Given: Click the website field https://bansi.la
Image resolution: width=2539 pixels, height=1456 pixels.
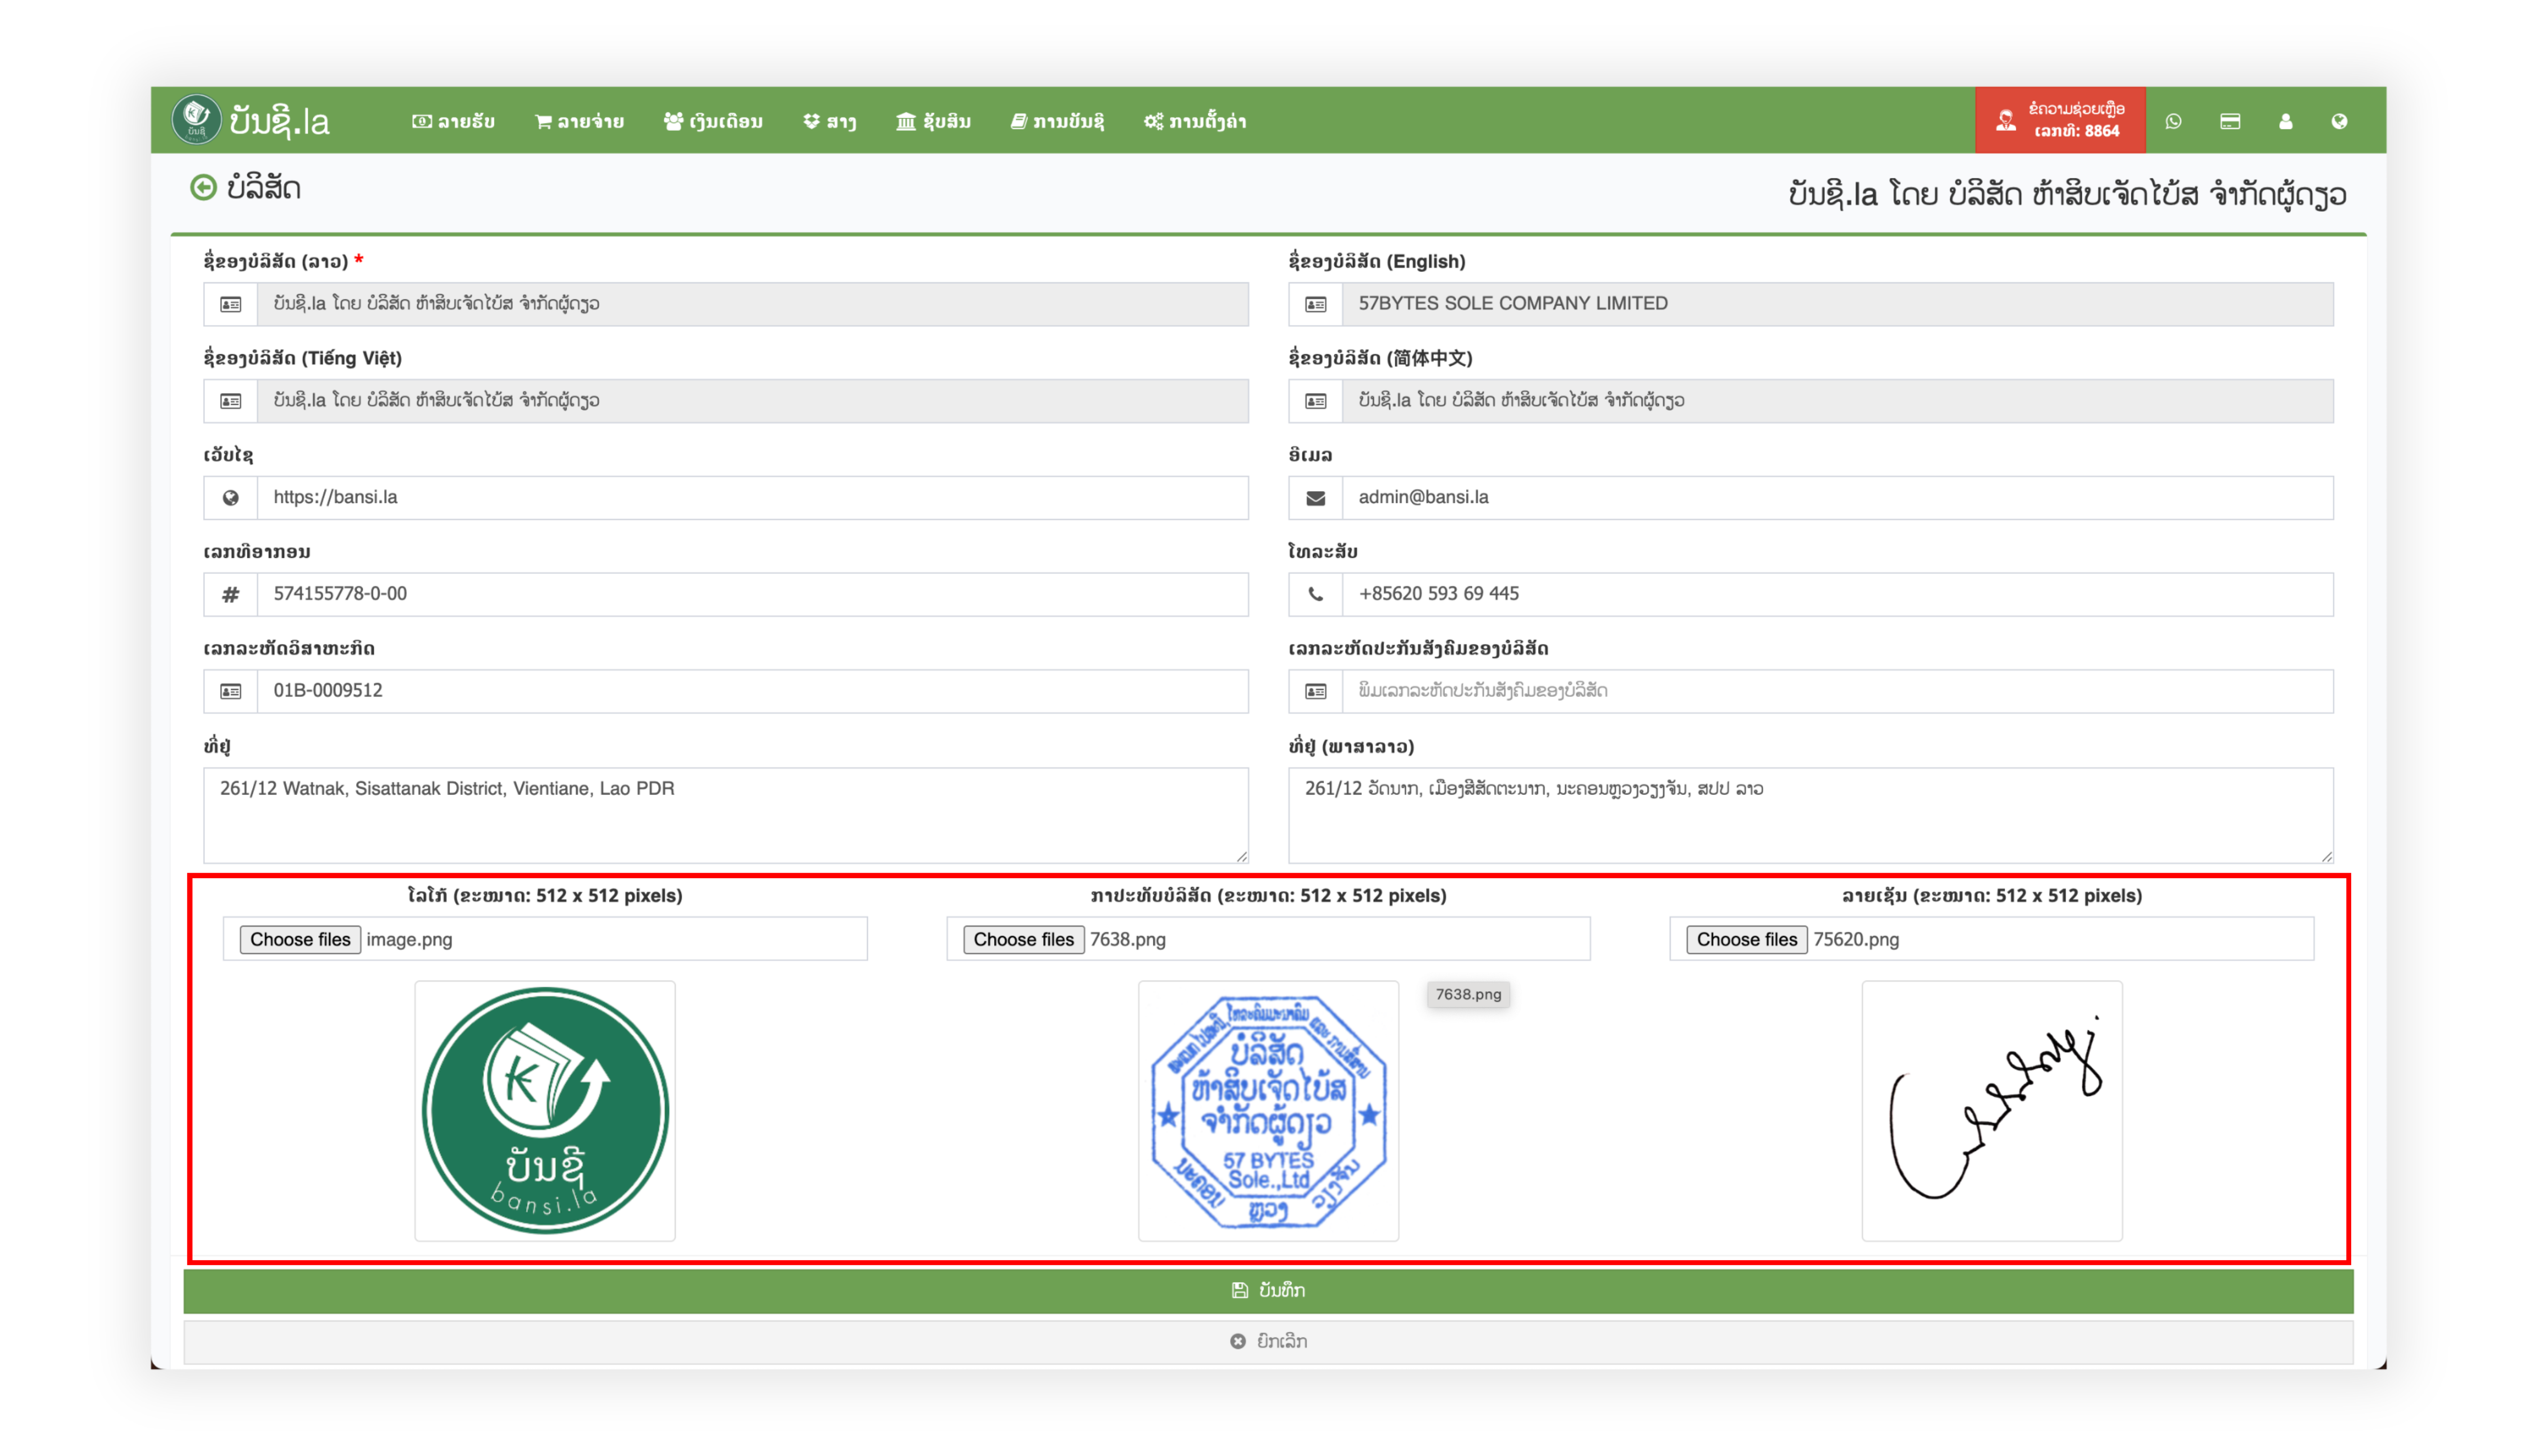Looking at the screenshot, I should click(x=753, y=498).
